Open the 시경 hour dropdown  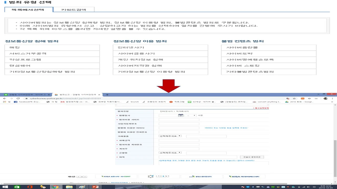[x=190, y=115]
